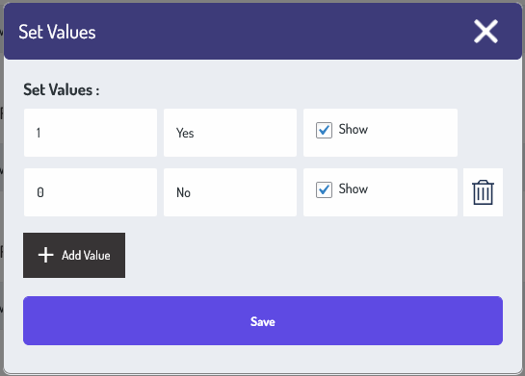Click the plus icon on Add Value

[45, 256]
